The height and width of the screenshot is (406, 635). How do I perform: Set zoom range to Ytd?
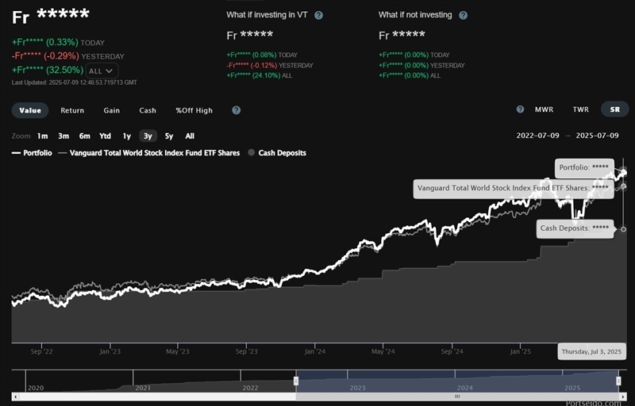(105, 136)
